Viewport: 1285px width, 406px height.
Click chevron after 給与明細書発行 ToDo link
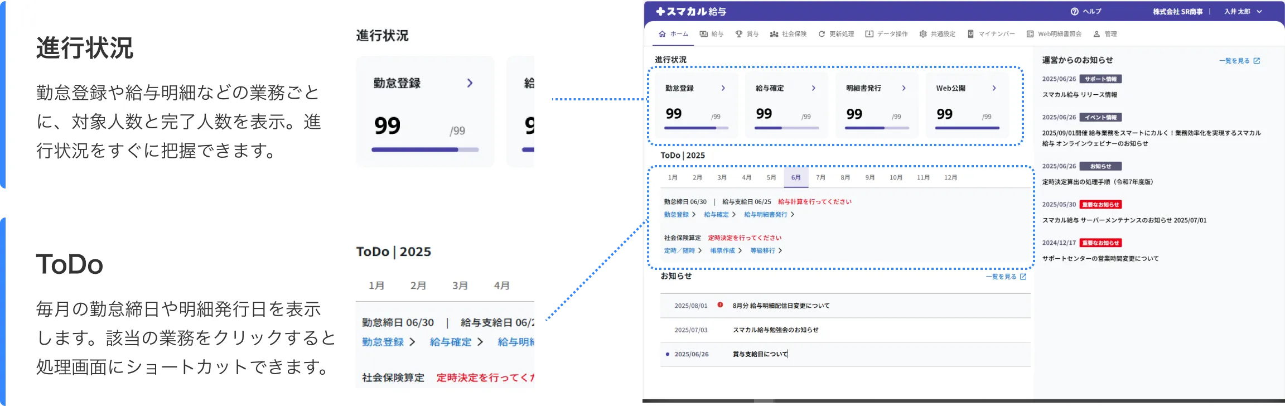click(793, 215)
